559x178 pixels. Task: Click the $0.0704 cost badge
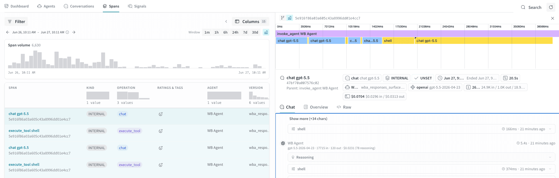point(374,96)
